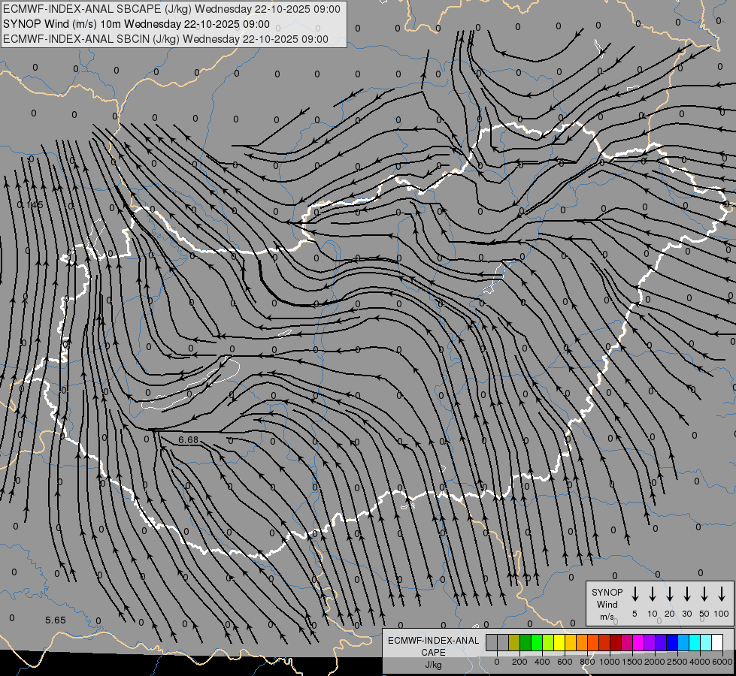Pick the cyan swatch before 4000 tick
The image size is (736, 676).
point(695,642)
